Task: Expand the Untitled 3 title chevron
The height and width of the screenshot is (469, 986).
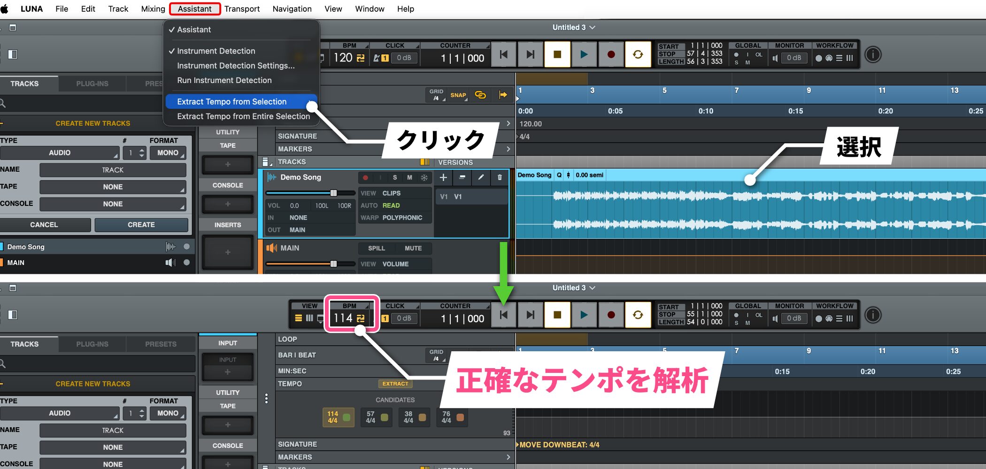Action: tap(593, 28)
